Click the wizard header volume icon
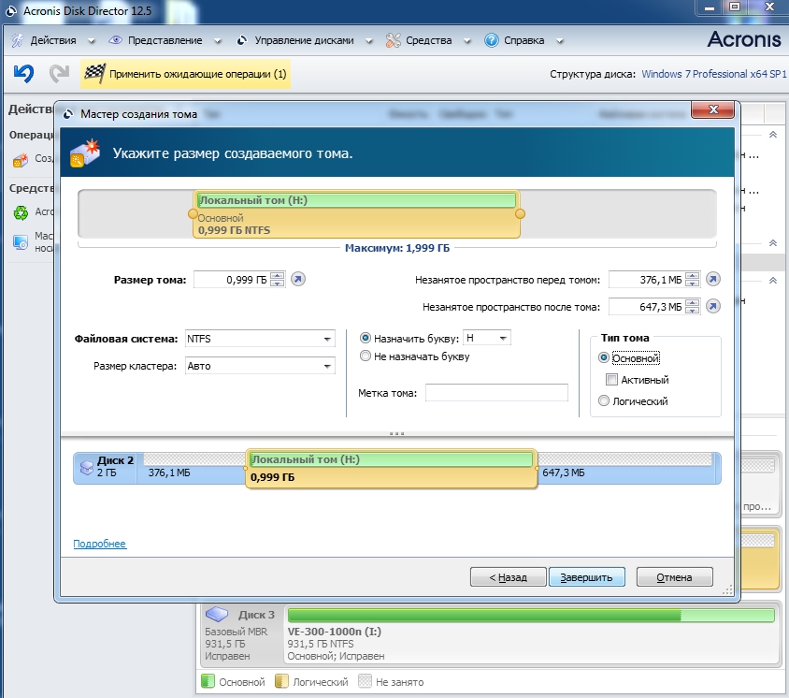The height and width of the screenshot is (698, 789). coord(85,153)
